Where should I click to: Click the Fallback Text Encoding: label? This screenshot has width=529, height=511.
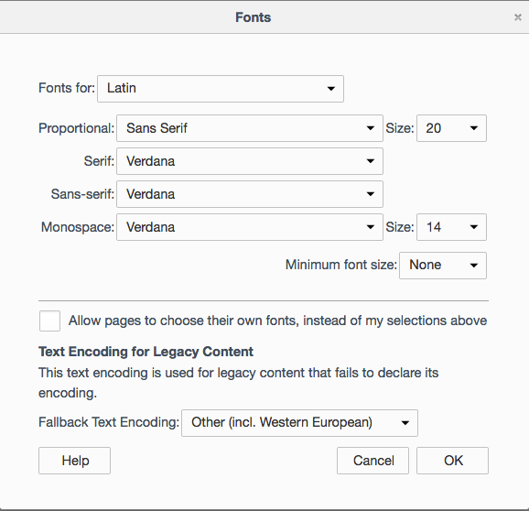pyautogui.click(x=109, y=422)
